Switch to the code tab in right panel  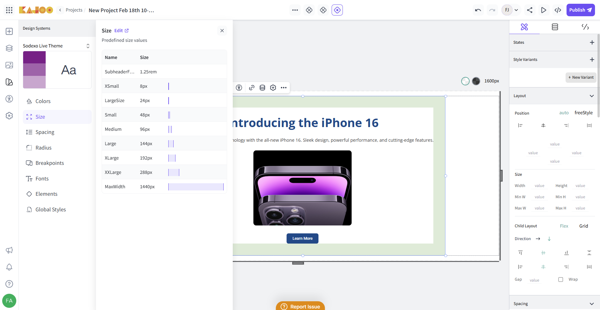click(x=585, y=27)
